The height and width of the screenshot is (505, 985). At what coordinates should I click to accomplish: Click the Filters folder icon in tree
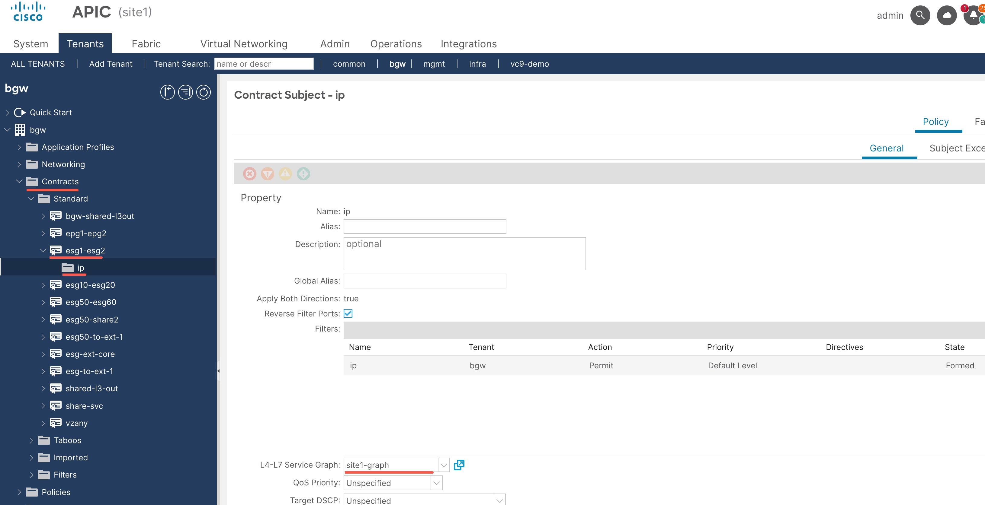[x=43, y=475]
